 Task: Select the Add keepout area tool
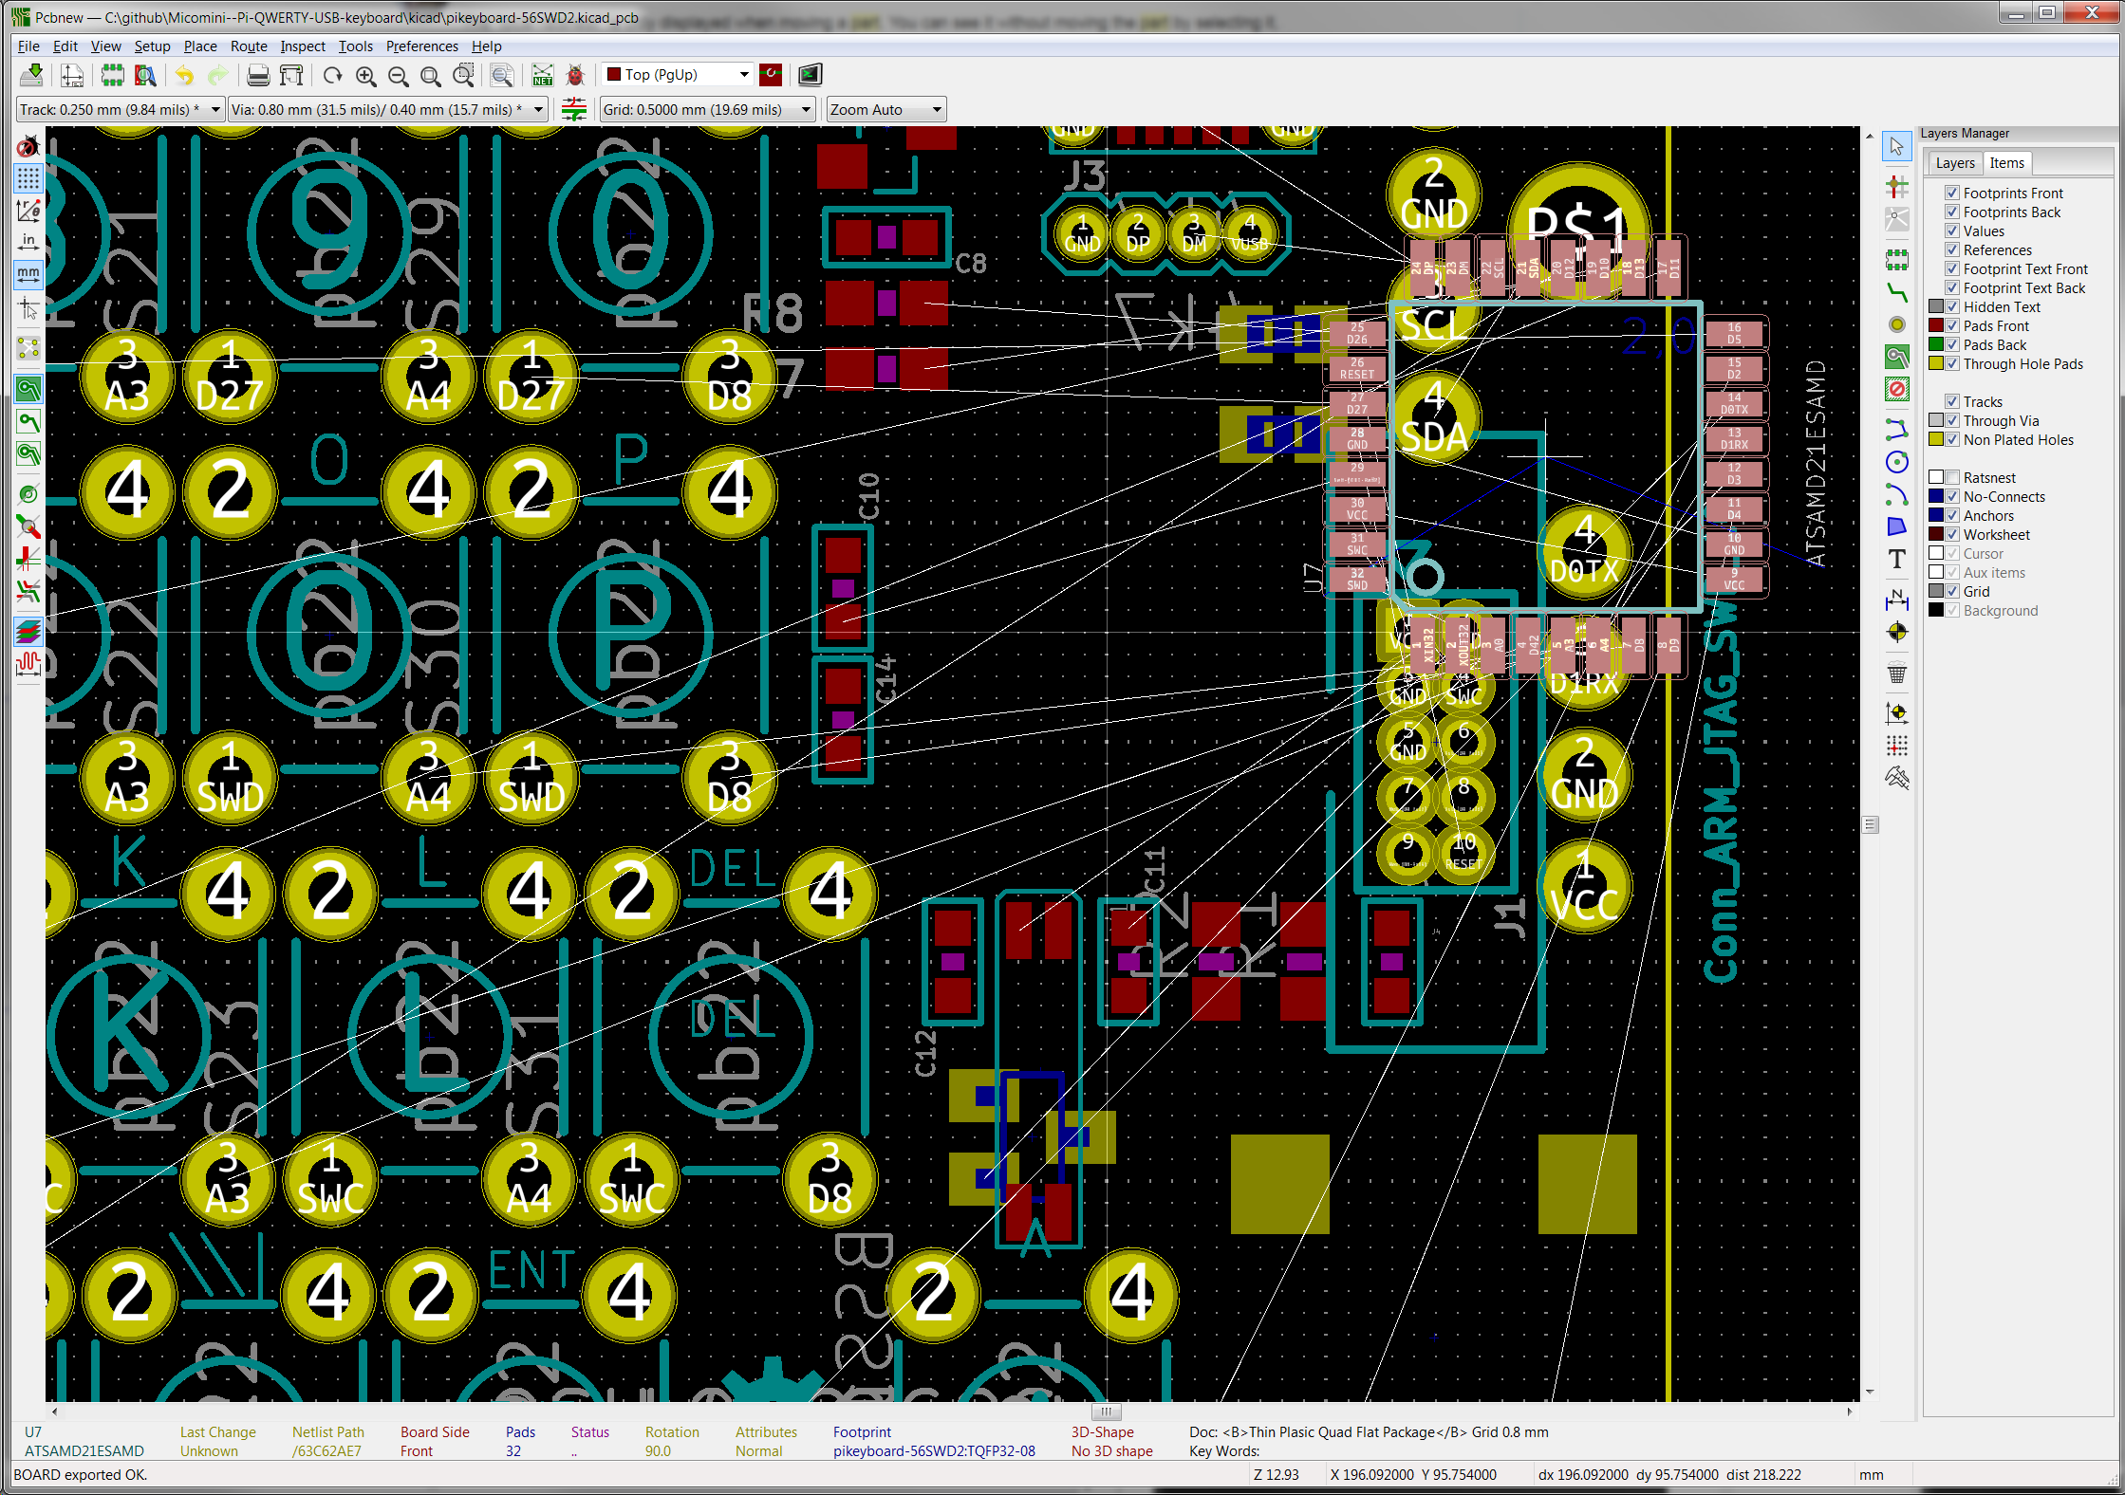(x=1896, y=389)
